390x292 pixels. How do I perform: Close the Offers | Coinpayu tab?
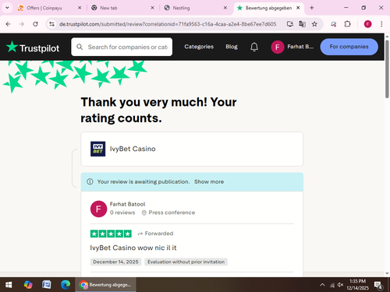pos(80,8)
